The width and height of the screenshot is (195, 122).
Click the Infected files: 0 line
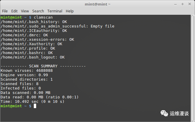point(21,88)
